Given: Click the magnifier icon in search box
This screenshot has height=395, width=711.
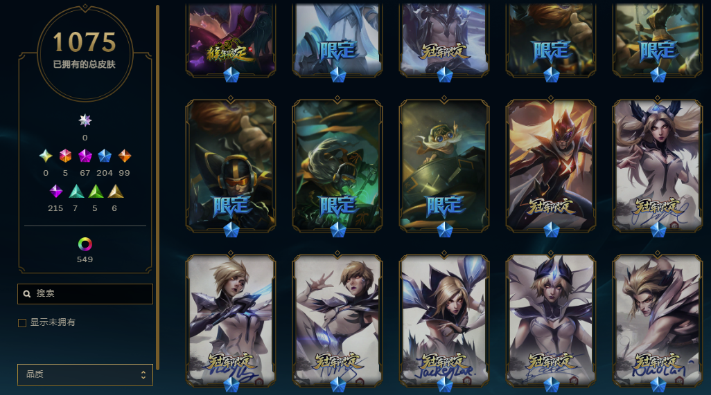Looking at the screenshot, I should coord(27,293).
